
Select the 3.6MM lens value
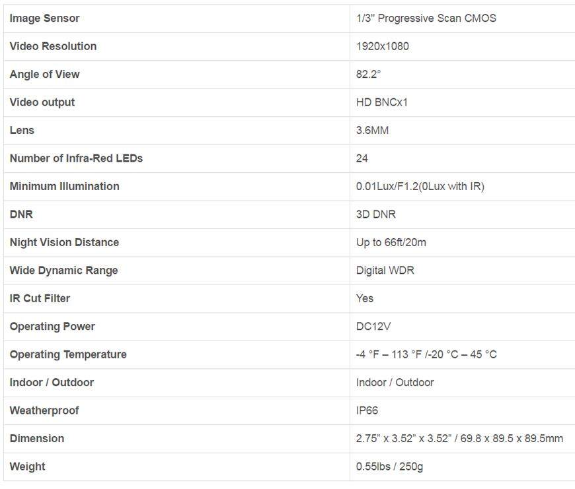point(372,130)
